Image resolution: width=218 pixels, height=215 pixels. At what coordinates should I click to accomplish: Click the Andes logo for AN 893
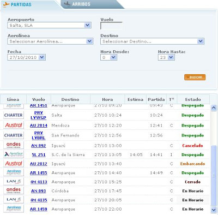(x=14, y=190)
